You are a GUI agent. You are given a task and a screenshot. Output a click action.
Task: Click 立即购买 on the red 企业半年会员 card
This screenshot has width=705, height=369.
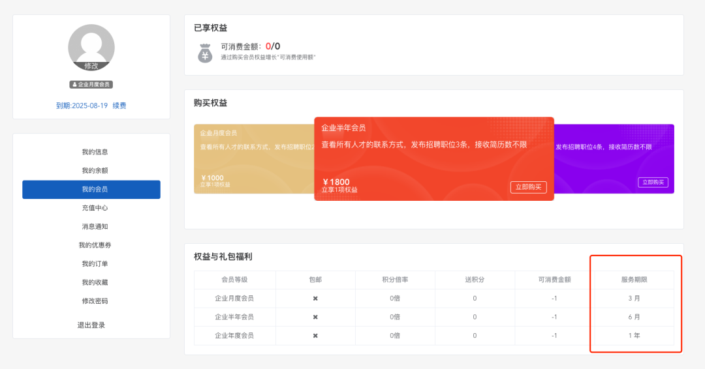pyautogui.click(x=528, y=187)
